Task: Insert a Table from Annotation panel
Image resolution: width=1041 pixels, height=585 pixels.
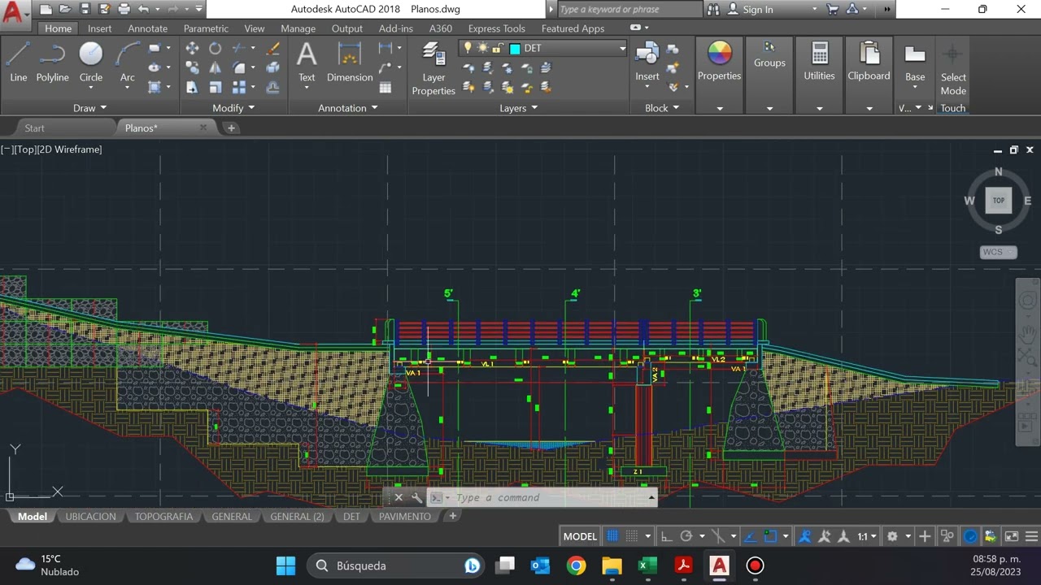Action: click(385, 88)
